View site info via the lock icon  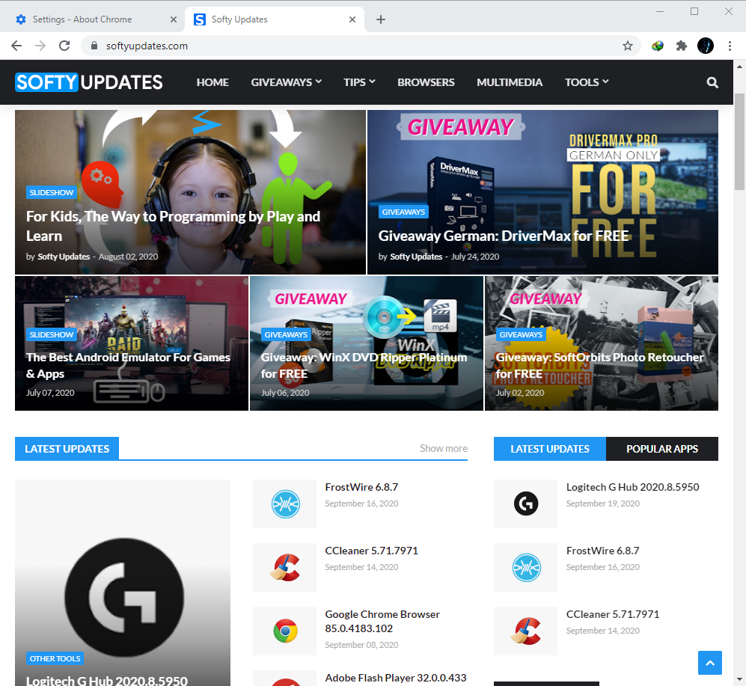(94, 46)
